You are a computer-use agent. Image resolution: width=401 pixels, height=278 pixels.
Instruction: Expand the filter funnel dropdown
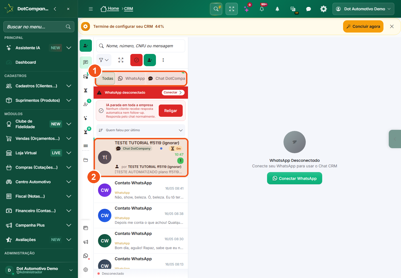point(104,60)
